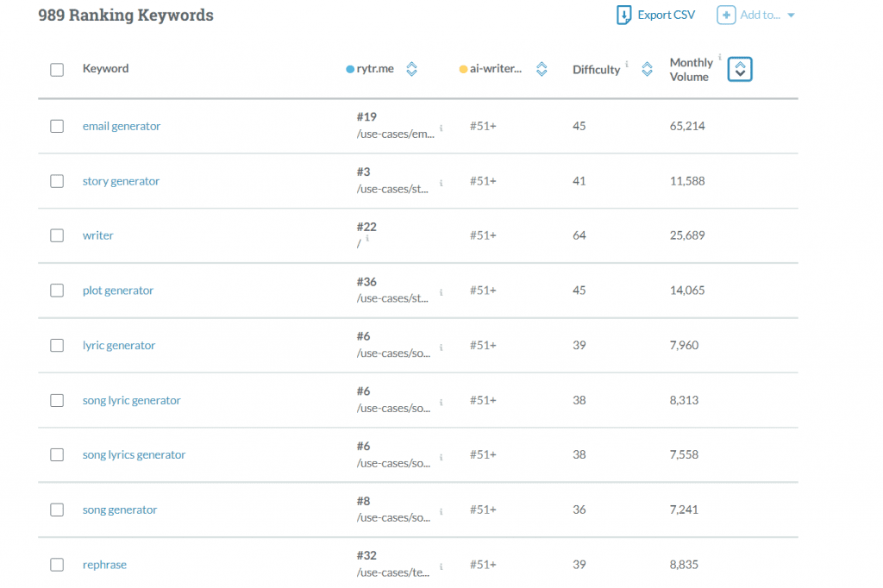
Task: Click the Add to... button label
Action: click(x=761, y=16)
